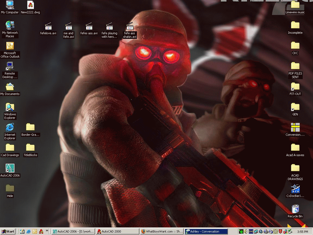The height and width of the screenshot is (235, 313).
Task: Launch Internet Explorer from Quick Launch bar
Action: click(29, 231)
